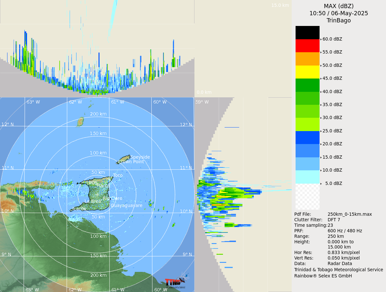Click the transparent checkered no-data swatch

coord(308,197)
